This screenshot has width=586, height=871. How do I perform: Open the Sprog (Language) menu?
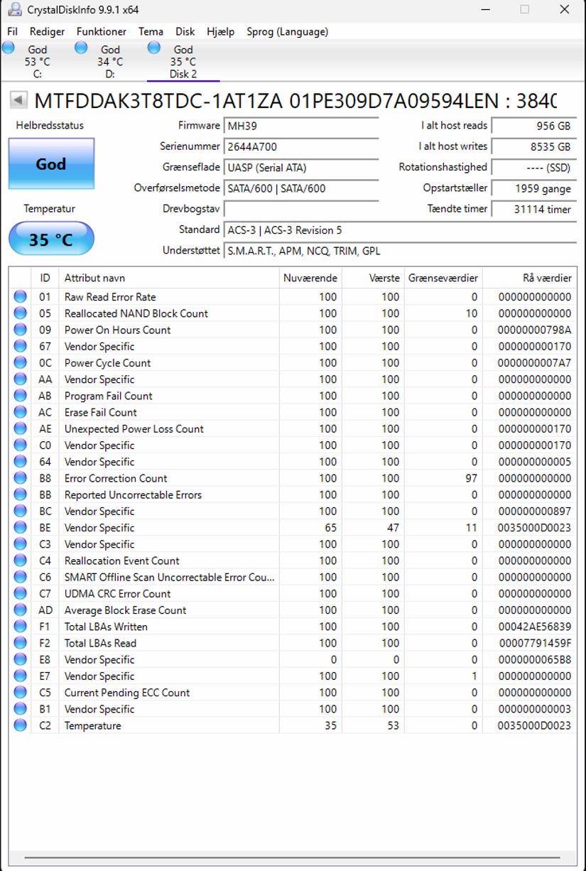coord(287,32)
